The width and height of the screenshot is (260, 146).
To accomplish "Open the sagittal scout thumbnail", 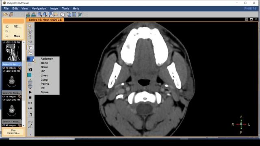I will 12,51.
